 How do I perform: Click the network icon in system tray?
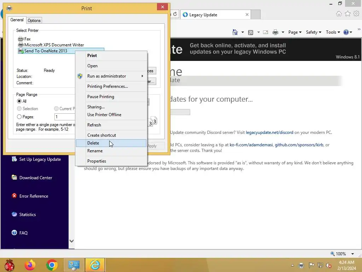click(x=320, y=265)
